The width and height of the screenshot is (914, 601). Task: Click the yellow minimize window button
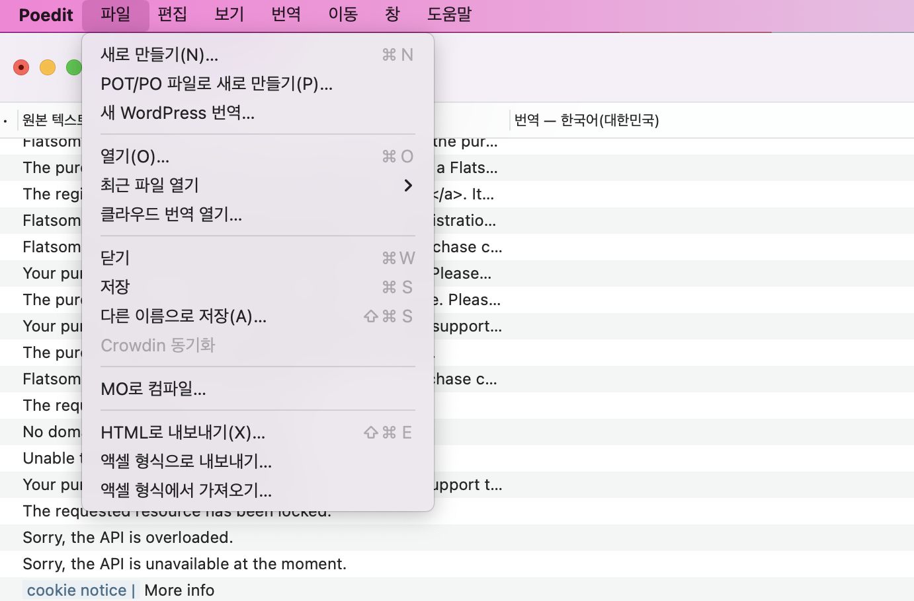48,67
